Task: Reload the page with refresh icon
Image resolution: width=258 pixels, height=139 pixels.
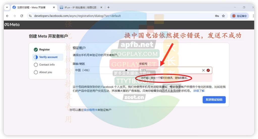Action: click(x=22, y=16)
